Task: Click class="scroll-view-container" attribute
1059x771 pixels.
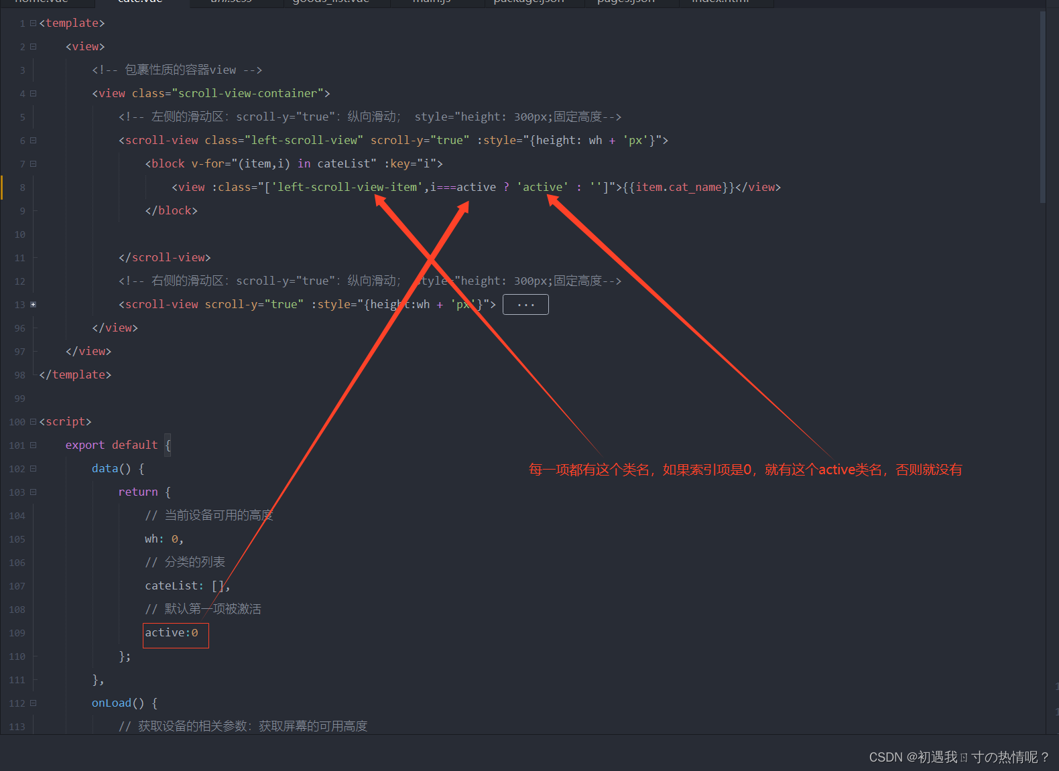Action: 228,94
